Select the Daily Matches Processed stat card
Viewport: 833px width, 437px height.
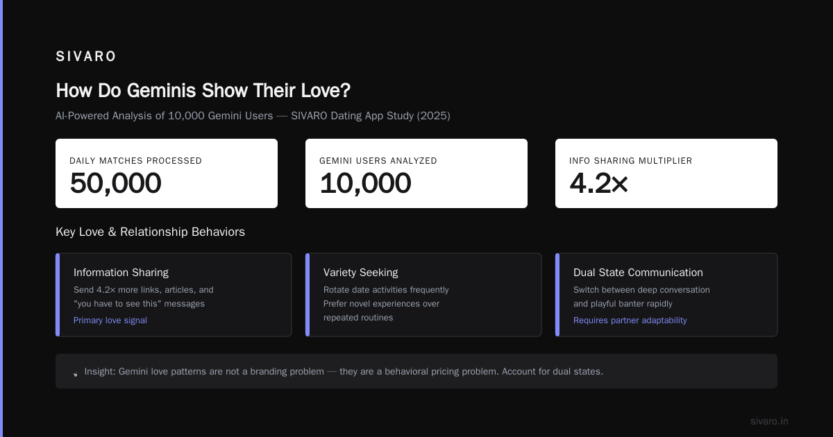pos(167,173)
